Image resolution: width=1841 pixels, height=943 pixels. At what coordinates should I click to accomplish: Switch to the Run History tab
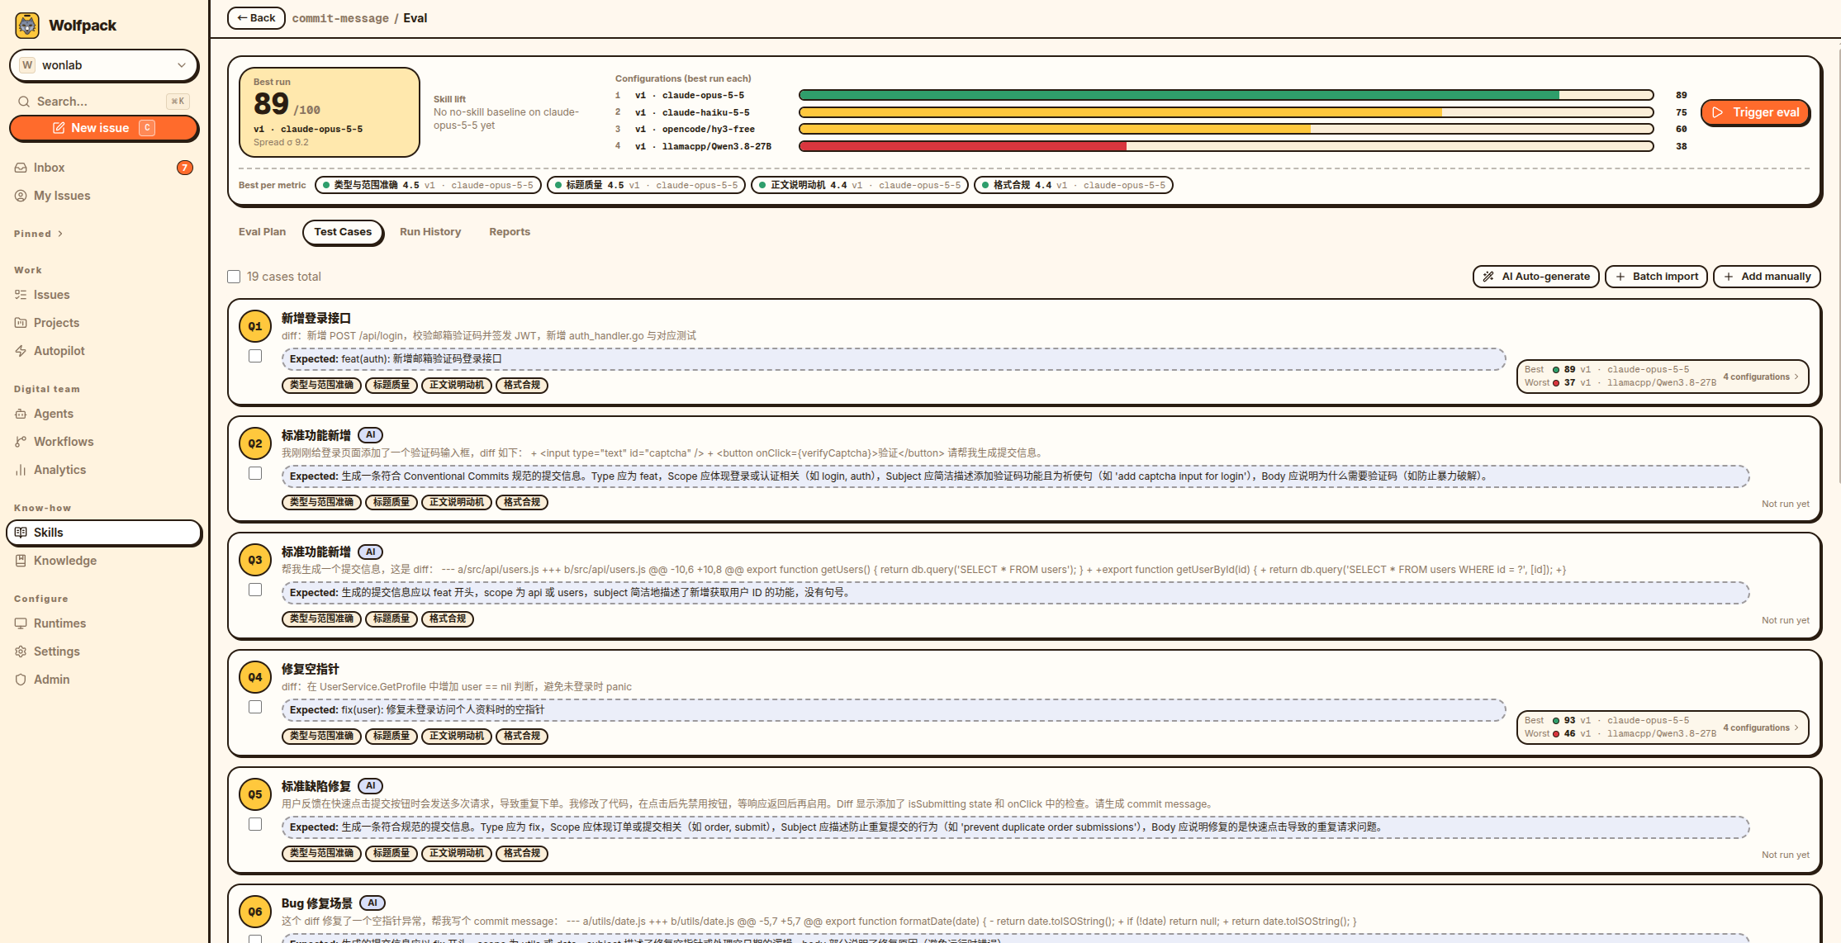tap(430, 232)
